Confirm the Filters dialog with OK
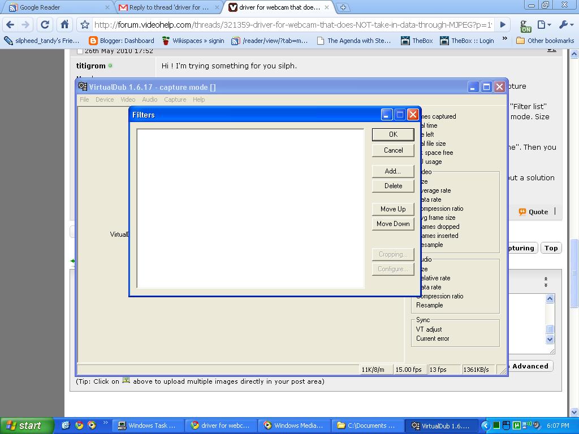This screenshot has width=579, height=434. pos(394,134)
